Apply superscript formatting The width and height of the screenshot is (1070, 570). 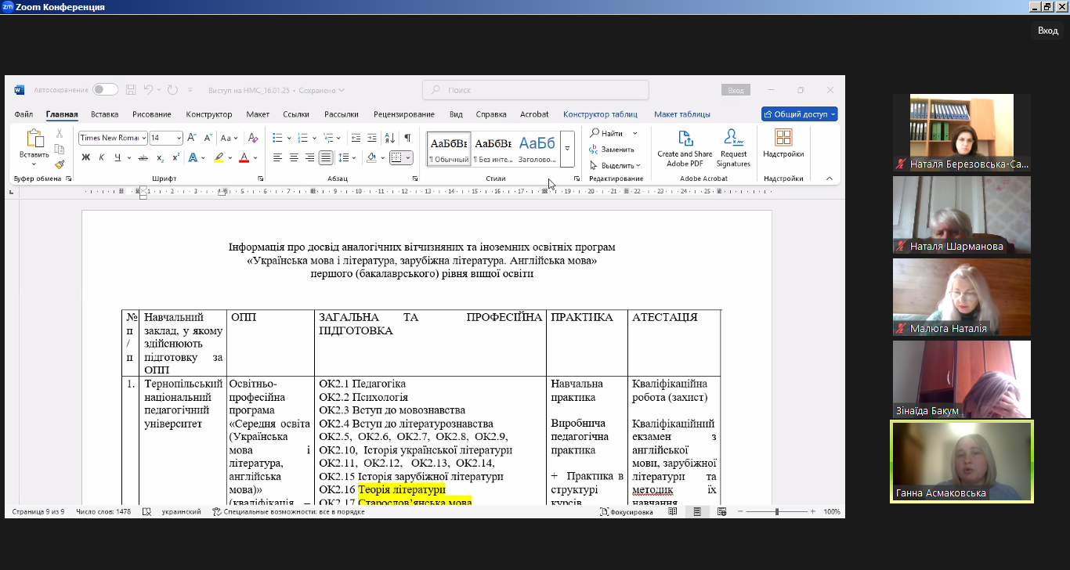pyautogui.click(x=176, y=157)
